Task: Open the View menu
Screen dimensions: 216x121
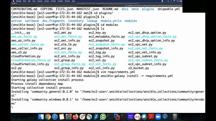Action: tap(34, 1)
